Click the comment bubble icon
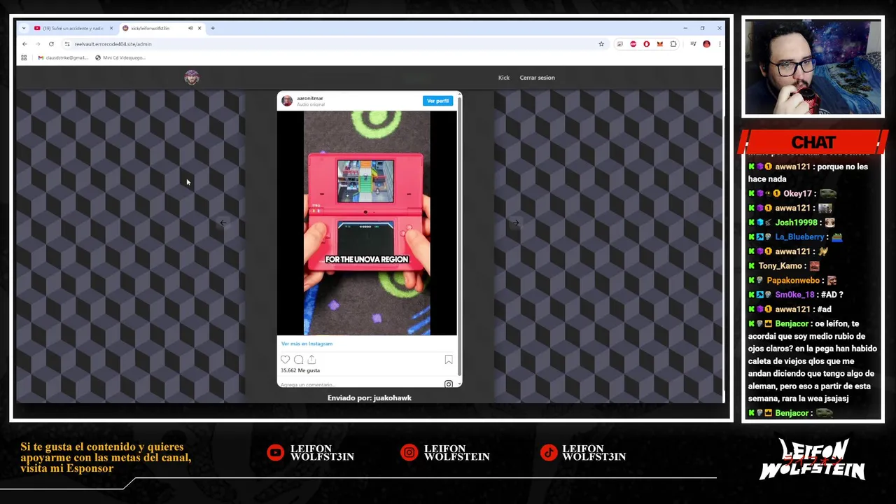This screenshot has height=504, width=896. (298, 360)
